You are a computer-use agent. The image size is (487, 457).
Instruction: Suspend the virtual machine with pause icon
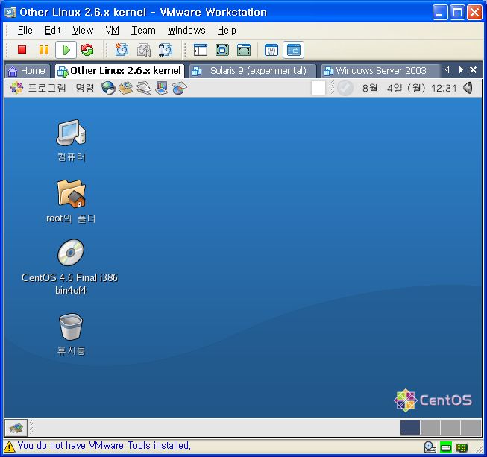tap(44, 50)
